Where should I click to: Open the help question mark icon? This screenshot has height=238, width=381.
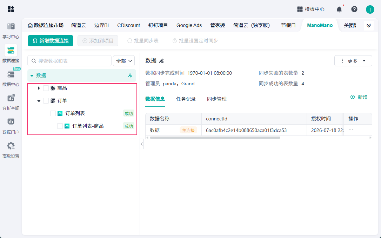[x=354, y=9]
